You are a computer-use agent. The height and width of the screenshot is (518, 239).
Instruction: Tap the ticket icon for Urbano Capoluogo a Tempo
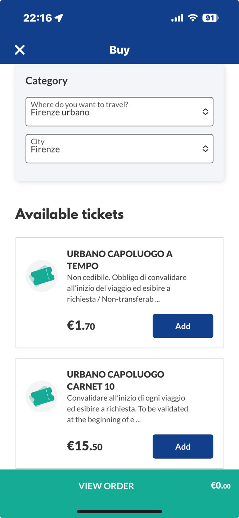pos(42,276)
